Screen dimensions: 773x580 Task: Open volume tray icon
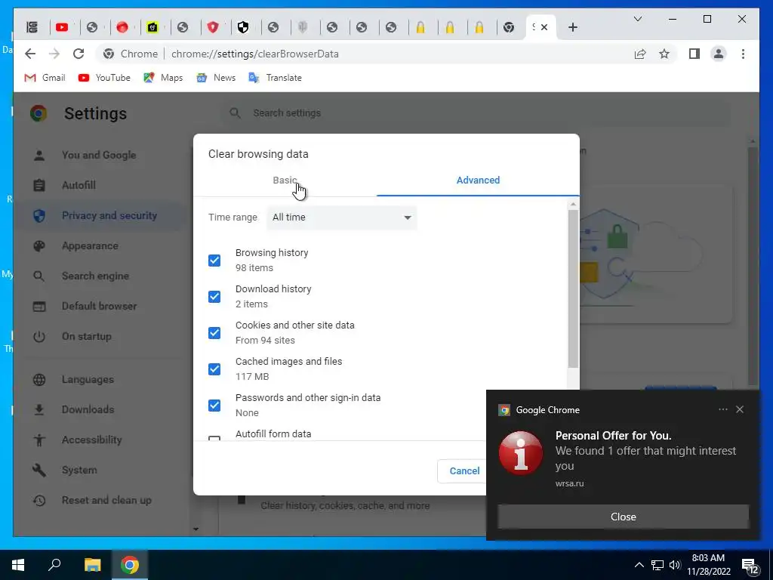[x=675, y=565]
